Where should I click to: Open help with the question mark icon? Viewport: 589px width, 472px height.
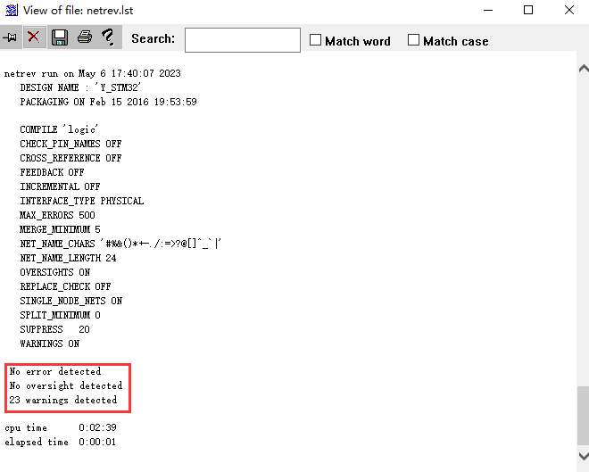click(108, 37)
